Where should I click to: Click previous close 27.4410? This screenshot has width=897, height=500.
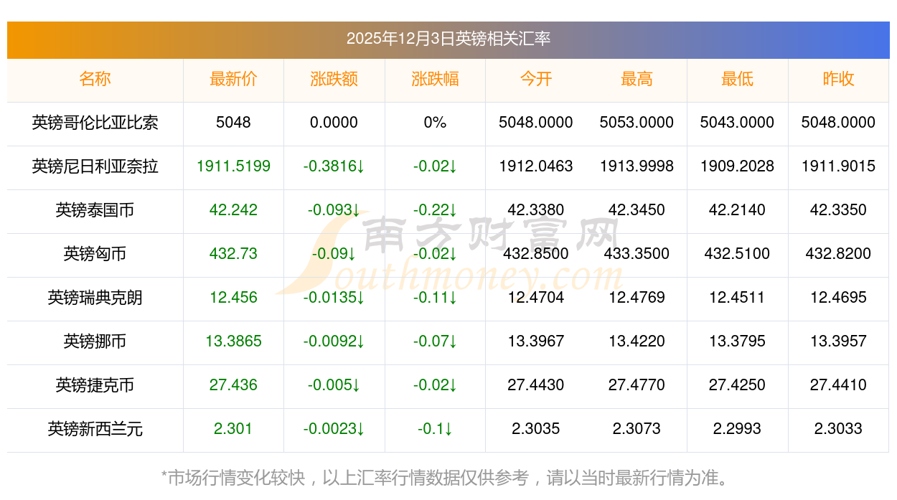(838, 385)
